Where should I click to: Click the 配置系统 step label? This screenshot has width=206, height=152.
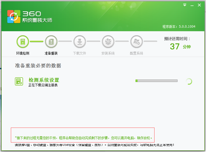coord(136,53)
